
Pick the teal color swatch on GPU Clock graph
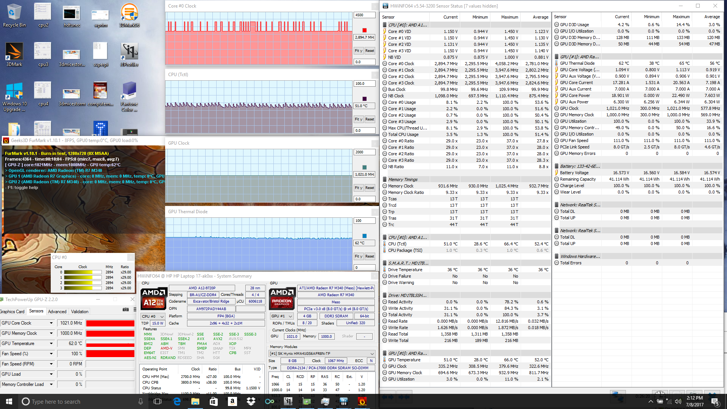(x=364, y=167)
